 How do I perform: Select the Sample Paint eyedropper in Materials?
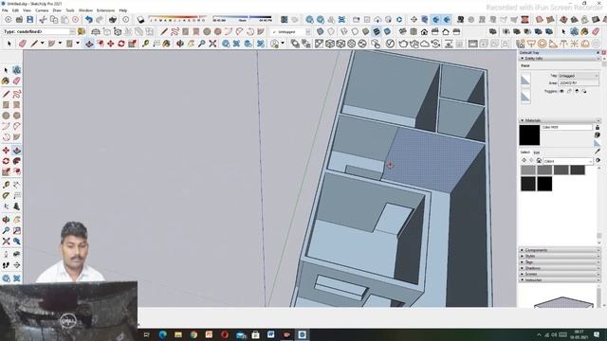coord(598,151)
